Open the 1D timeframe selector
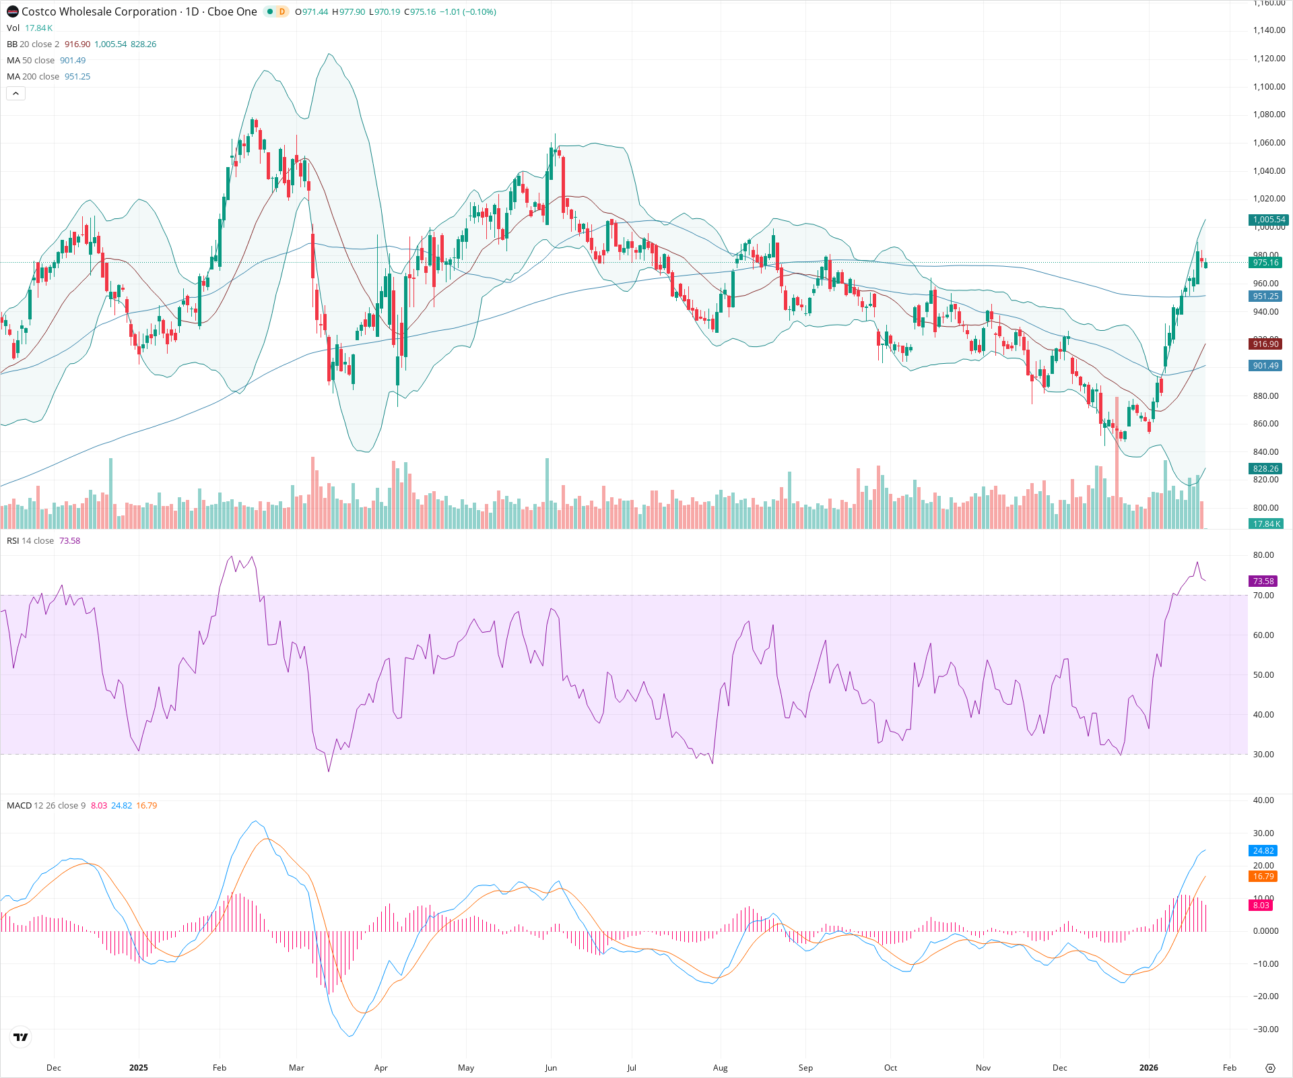This screenshot has width=1293, height=1078. pyautogui.click(x=194, y=11)
